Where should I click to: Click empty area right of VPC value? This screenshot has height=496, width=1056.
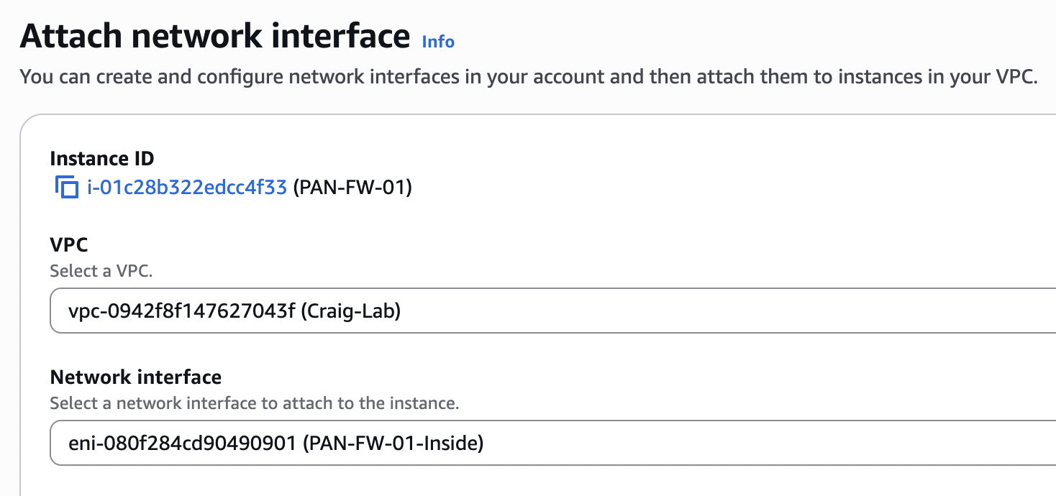click(719, 311)
